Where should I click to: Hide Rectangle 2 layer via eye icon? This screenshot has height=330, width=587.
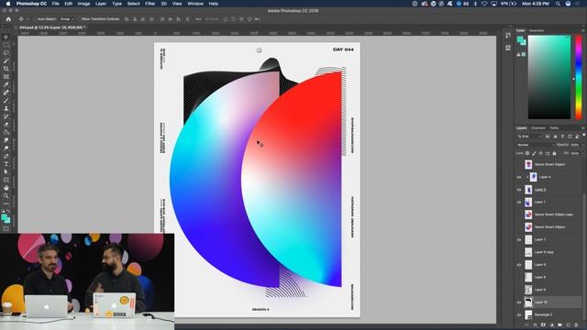(519, 315)
